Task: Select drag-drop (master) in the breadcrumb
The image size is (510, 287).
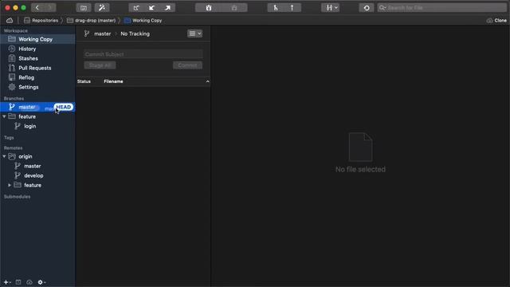Action: pyautogui.click(x=92, y=20)
